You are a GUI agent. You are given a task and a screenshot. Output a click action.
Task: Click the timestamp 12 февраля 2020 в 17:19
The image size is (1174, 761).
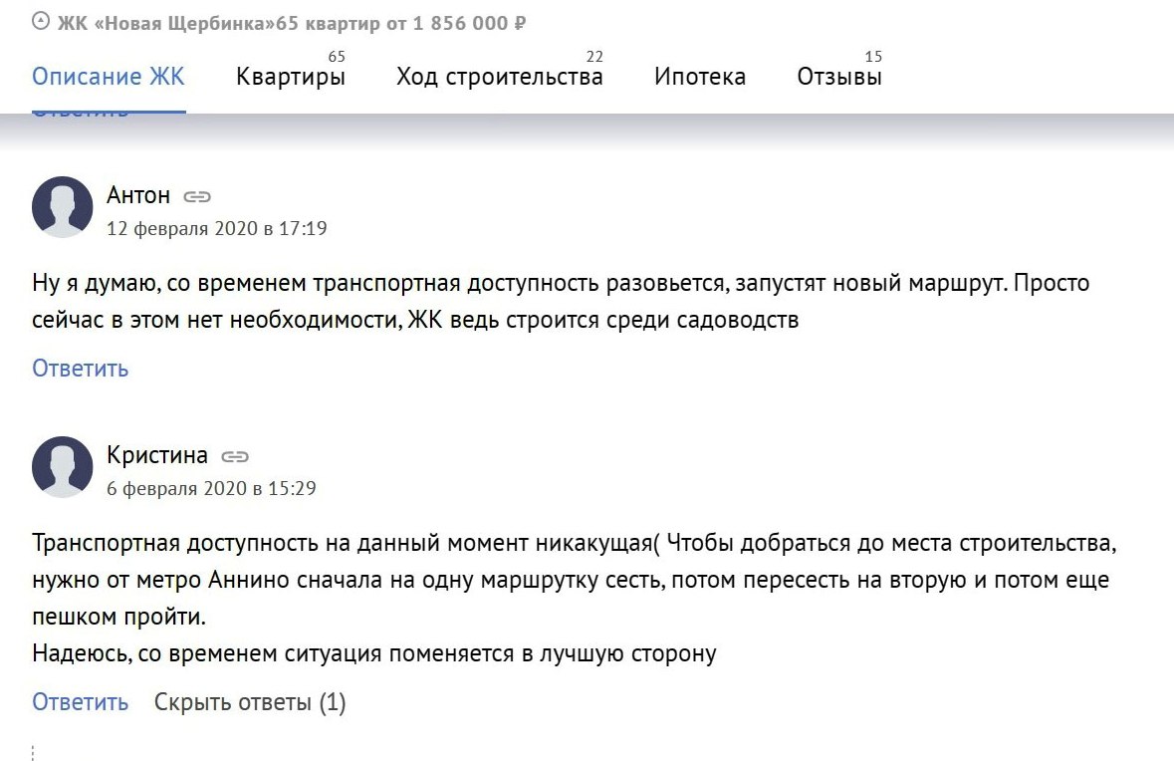coord(217,228)
